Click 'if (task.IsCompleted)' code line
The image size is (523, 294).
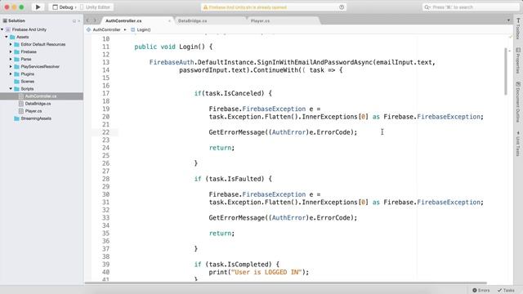click(x=237, y=265)
